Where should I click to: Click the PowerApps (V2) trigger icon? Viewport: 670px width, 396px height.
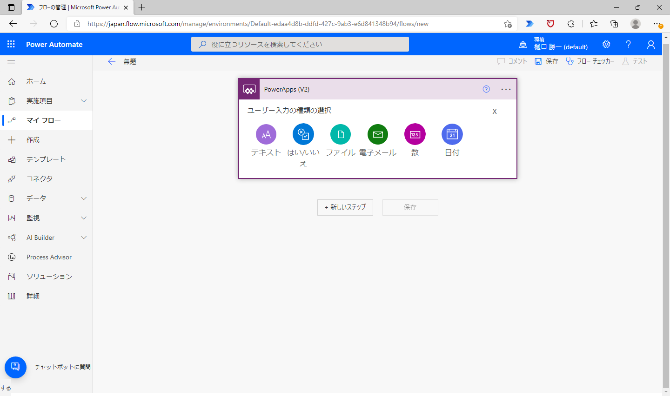click(249, 89)
